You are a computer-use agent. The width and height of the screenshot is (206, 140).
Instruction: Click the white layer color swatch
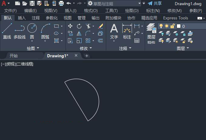pyautogui.click(x=179, y=26)
